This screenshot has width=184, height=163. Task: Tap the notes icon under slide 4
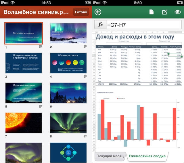(x=85, y=76)
